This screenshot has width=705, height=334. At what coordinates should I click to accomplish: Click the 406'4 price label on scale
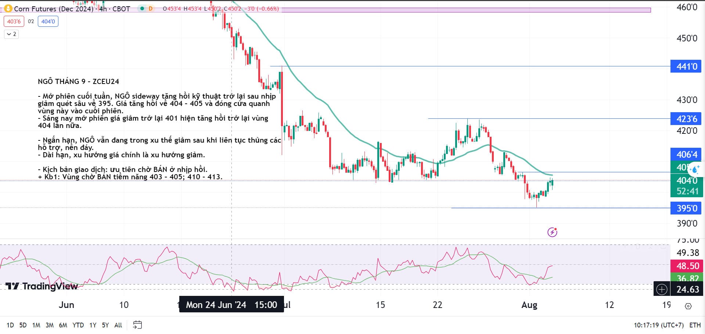tap(686, 154)
